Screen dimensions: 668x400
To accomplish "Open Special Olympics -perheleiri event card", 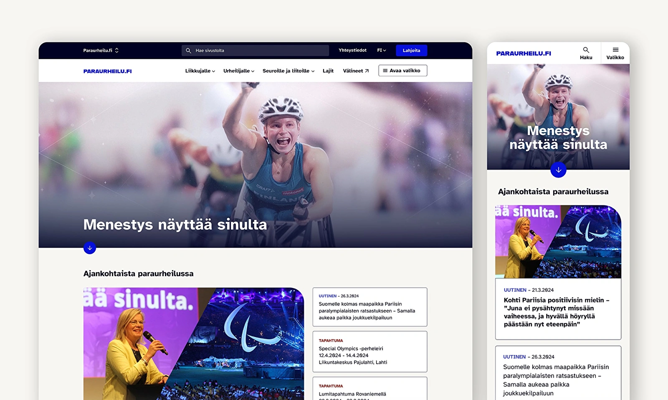I will tap(370, 352).
